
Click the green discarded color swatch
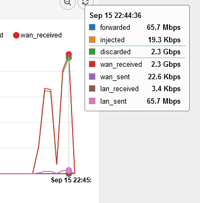[92, 52]
